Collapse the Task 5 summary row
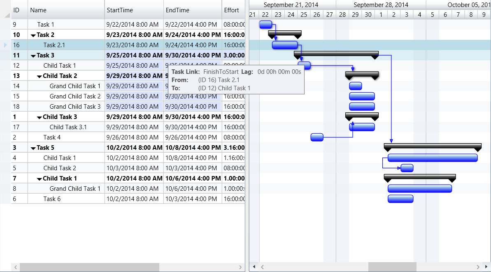 coord(33,148)
